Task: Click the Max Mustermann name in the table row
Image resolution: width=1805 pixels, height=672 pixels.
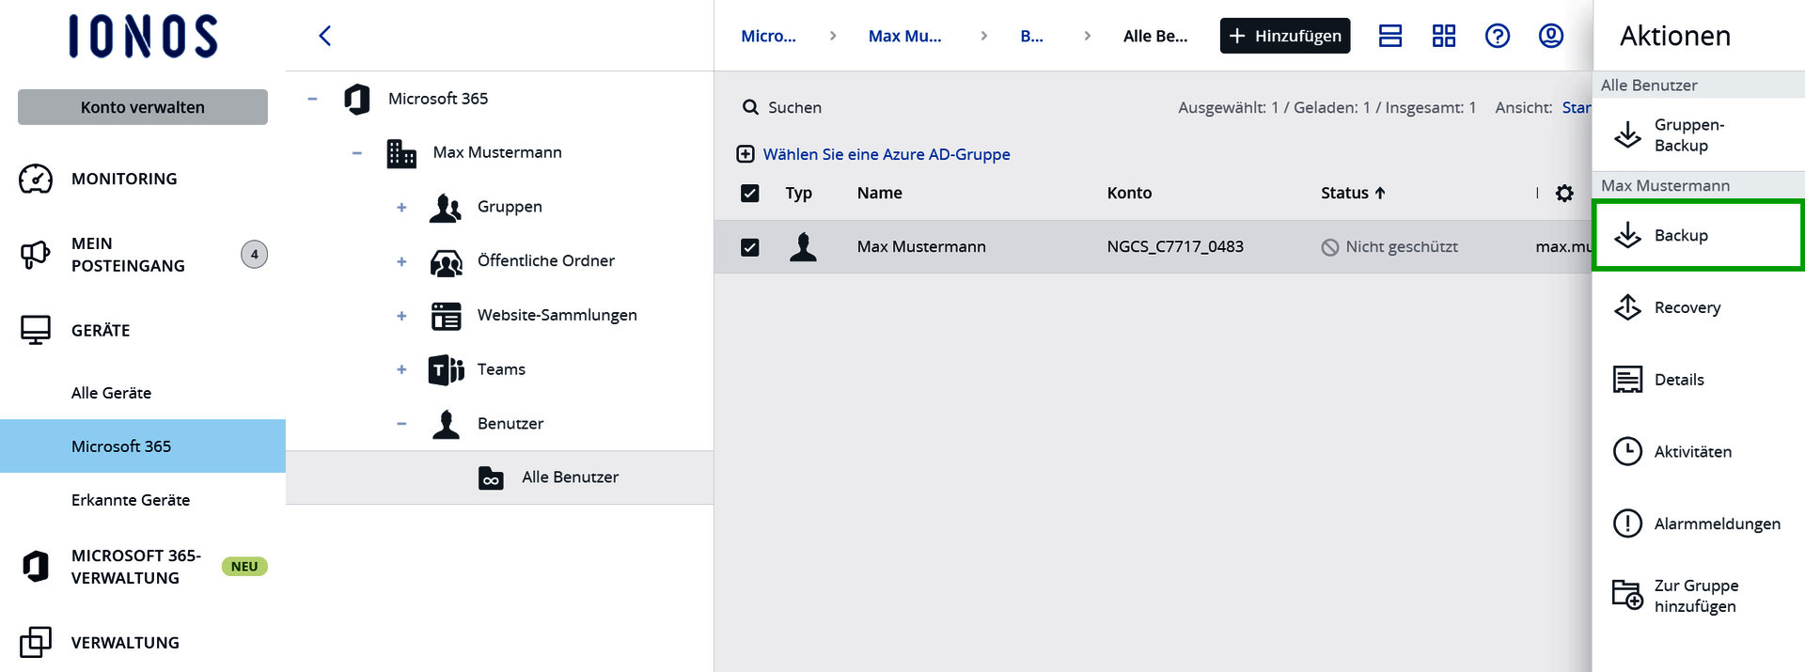Action: pyautogui.click(x=921, y=247)
